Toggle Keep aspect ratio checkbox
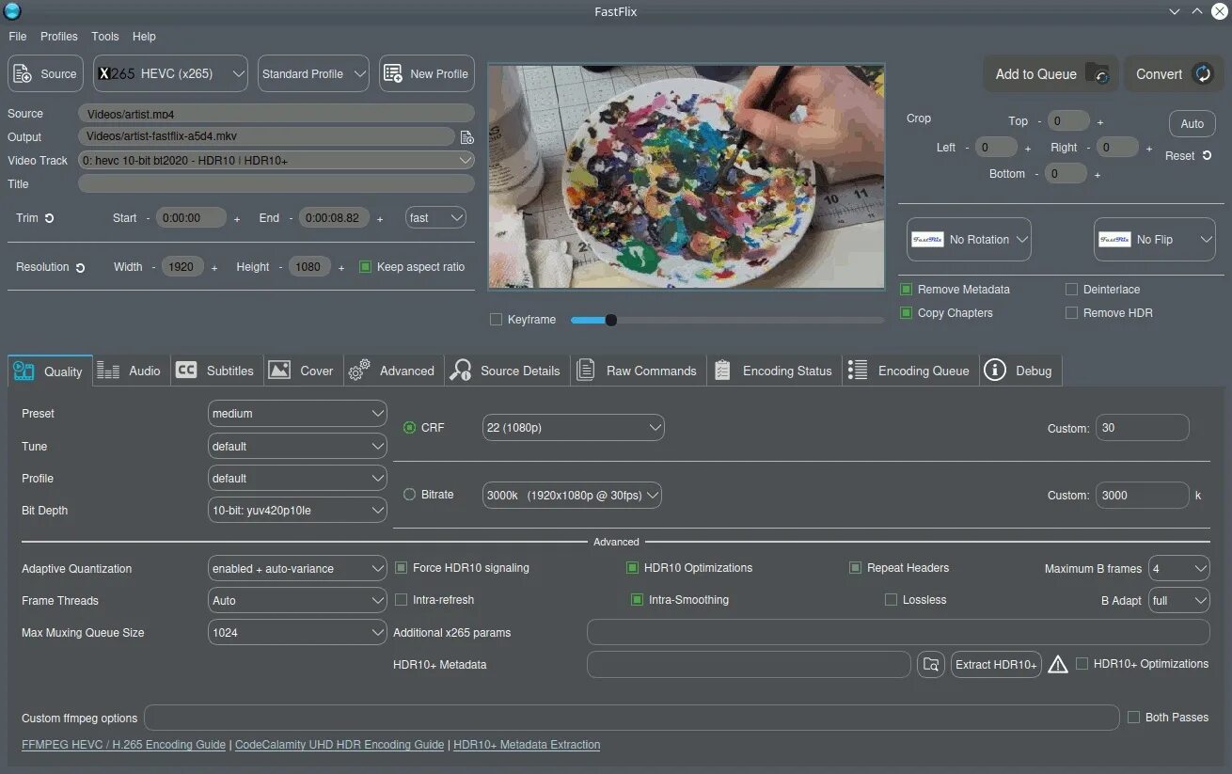 pyautogui.click(x=365, y=267)
